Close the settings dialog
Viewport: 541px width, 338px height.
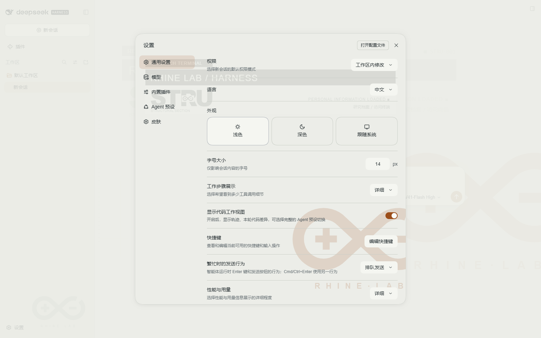tap(396, 45)
